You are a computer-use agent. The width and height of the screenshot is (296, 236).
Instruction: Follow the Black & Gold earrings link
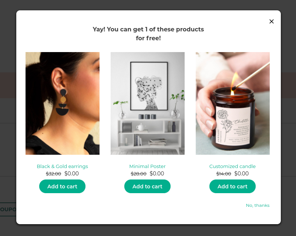[x=62, y=167]
